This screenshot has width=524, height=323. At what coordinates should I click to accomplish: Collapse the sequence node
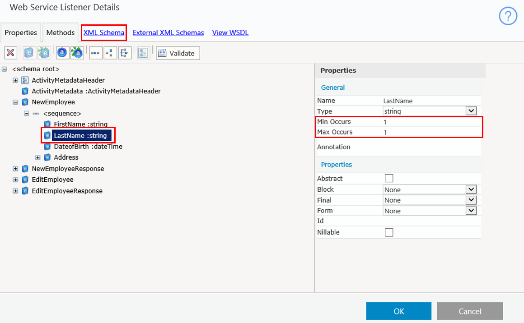pyautogui.click(x=26, y=113)
